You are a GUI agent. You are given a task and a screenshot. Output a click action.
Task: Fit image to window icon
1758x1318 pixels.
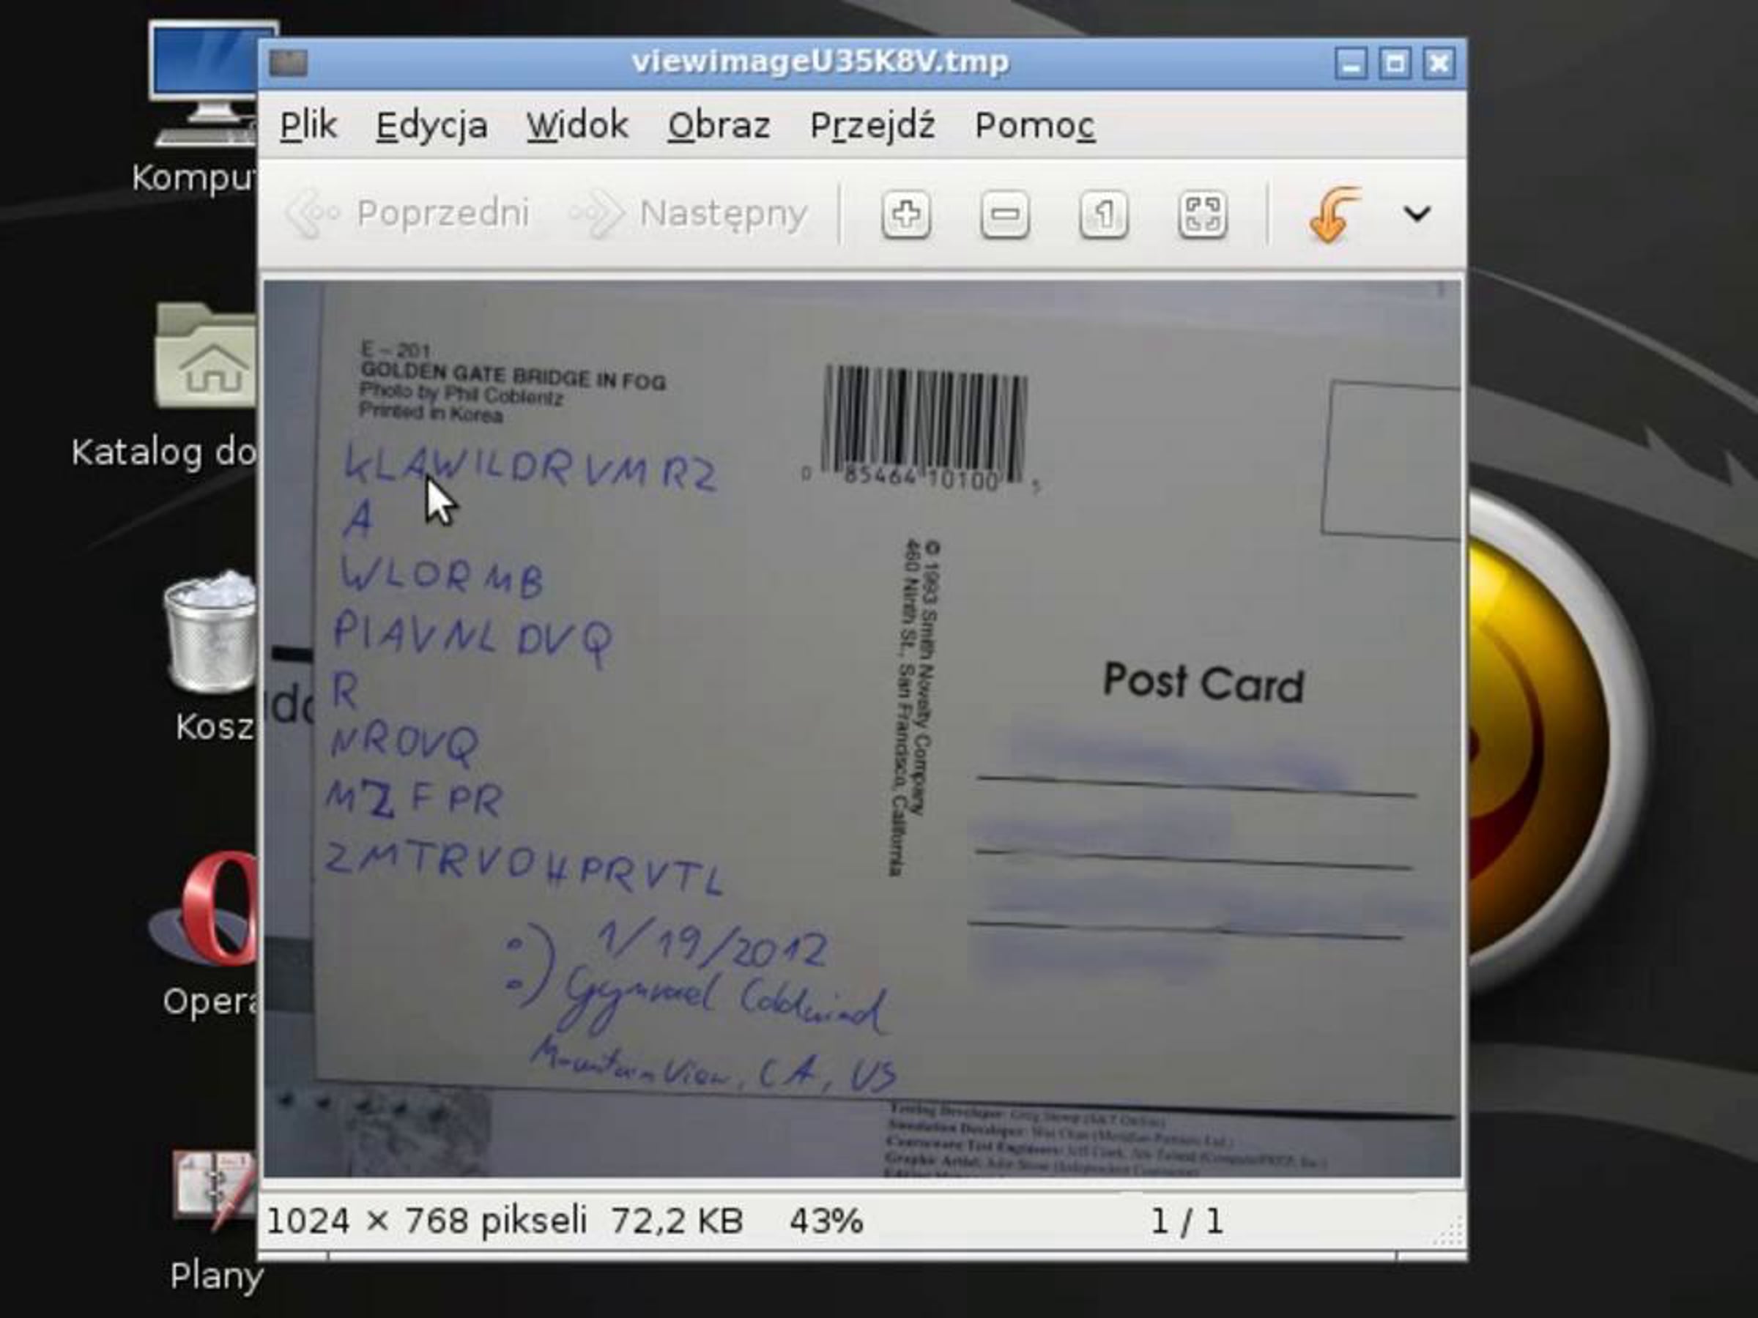tap(1202, 214)
